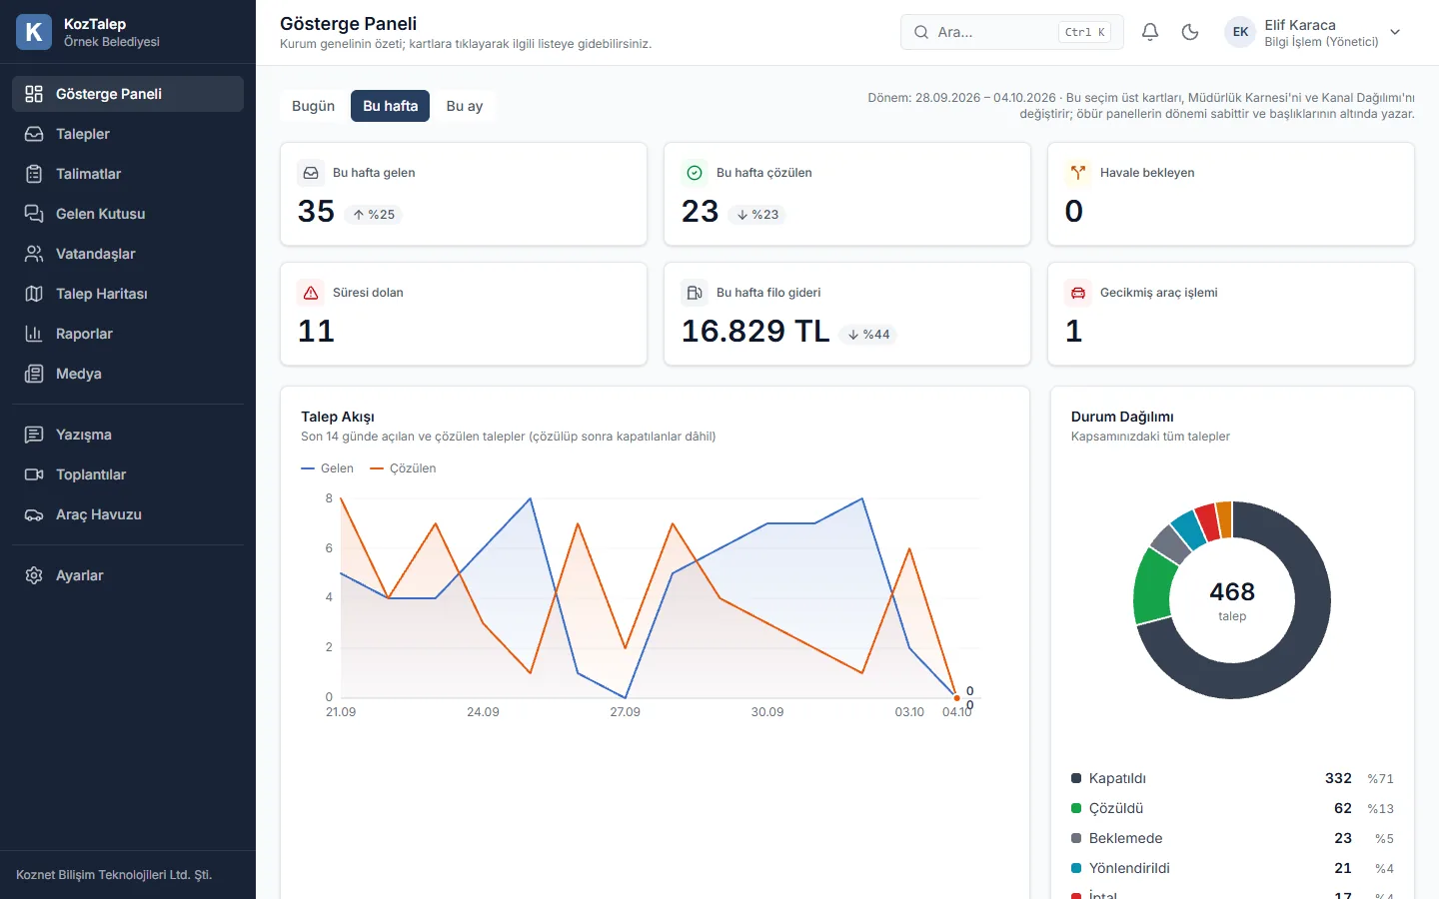Image resolution: width=1439 pixels, height=899 pixels.
Task: Click the Talimatlar clipboard icon
Action: pyautogui.click(x=34, y=174)
